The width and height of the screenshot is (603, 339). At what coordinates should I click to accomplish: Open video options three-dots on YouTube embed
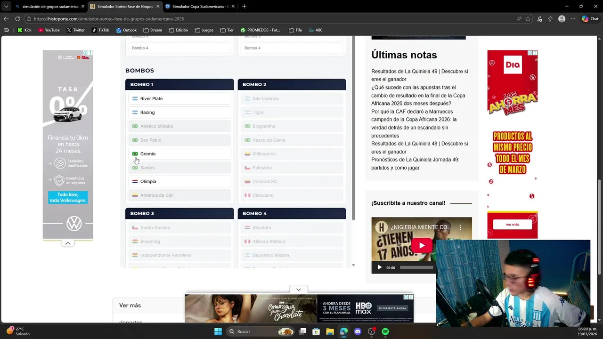point(460,227)
